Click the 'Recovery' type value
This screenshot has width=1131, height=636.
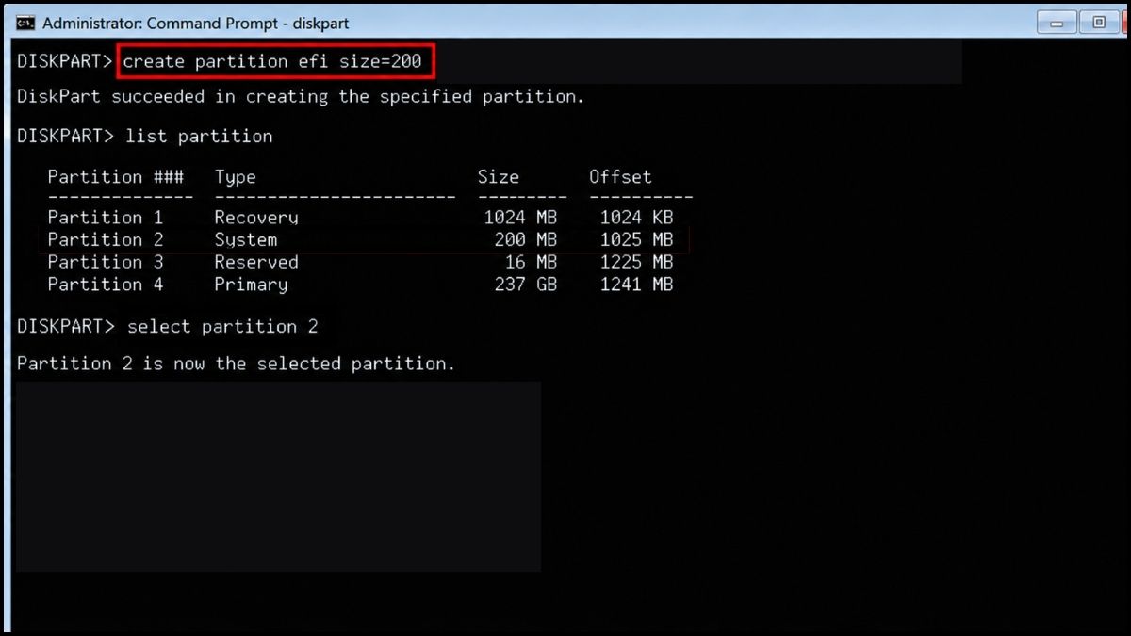[256, 218]
